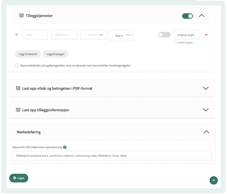Screen dimensions: 227x194
Task: Click the scroll-to-top arrow button
Action: tap(213, 180)
